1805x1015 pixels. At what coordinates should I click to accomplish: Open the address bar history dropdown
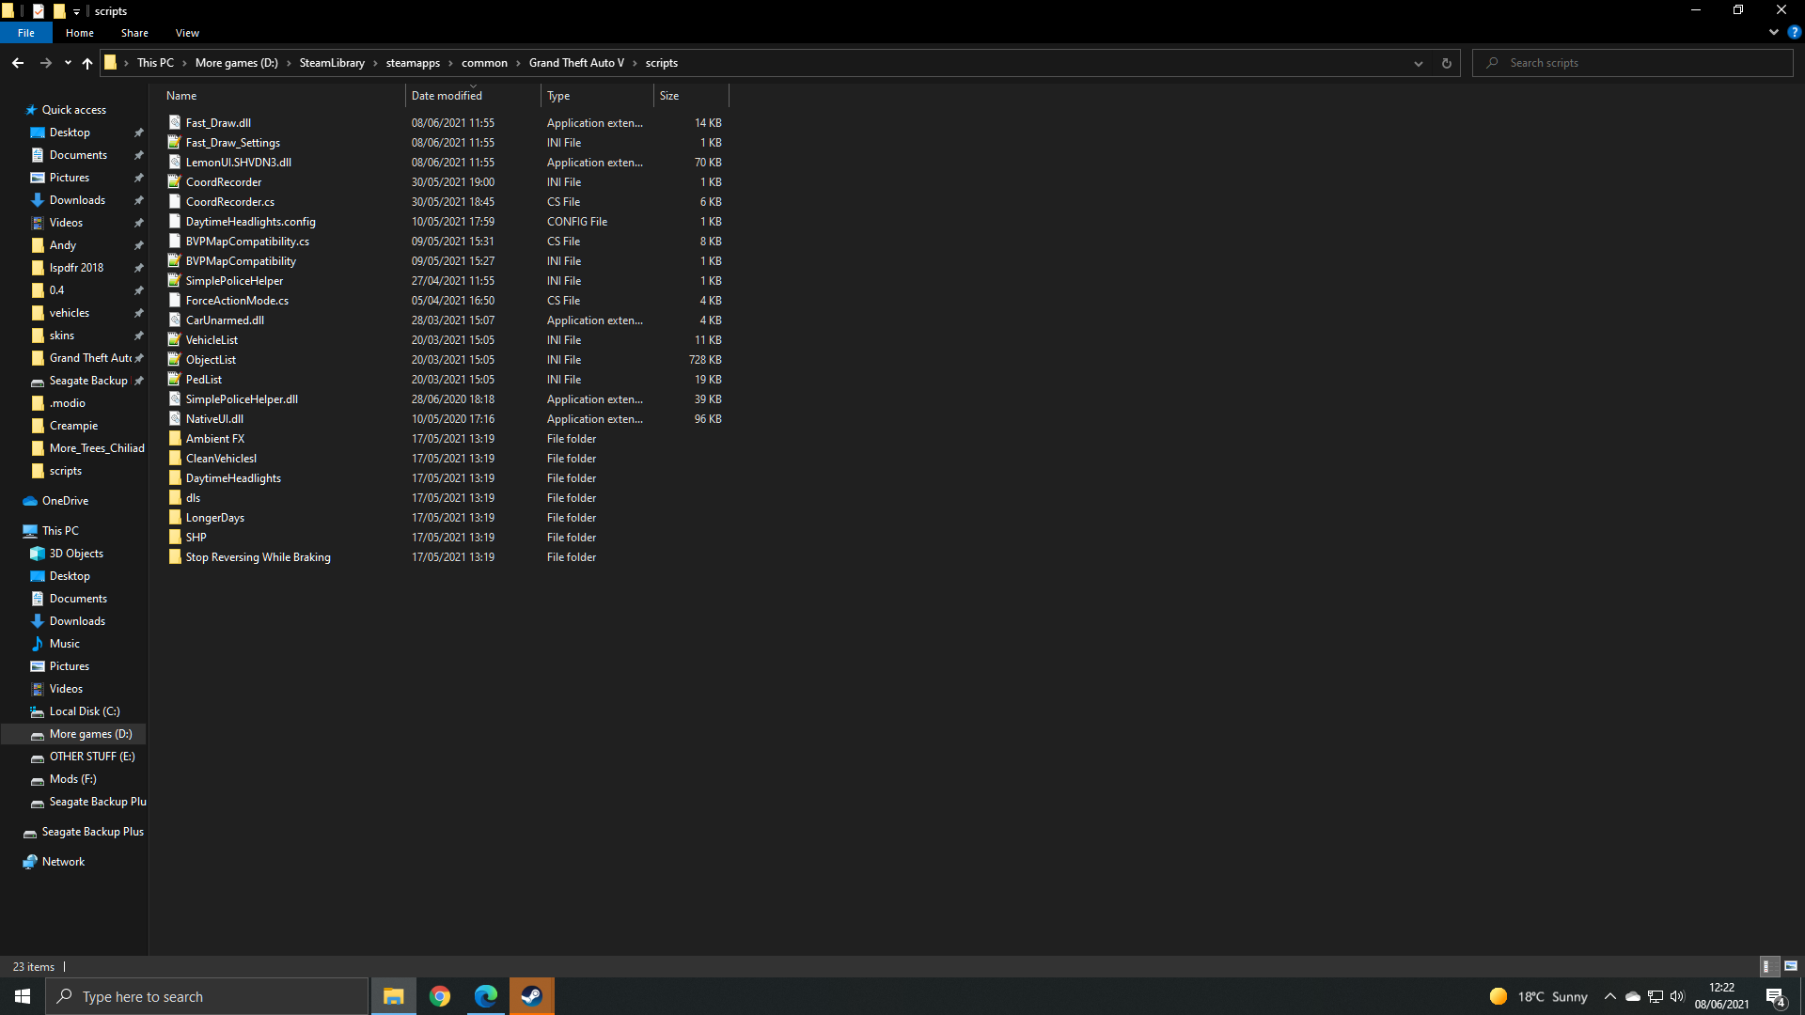(x=1418, y=63)
